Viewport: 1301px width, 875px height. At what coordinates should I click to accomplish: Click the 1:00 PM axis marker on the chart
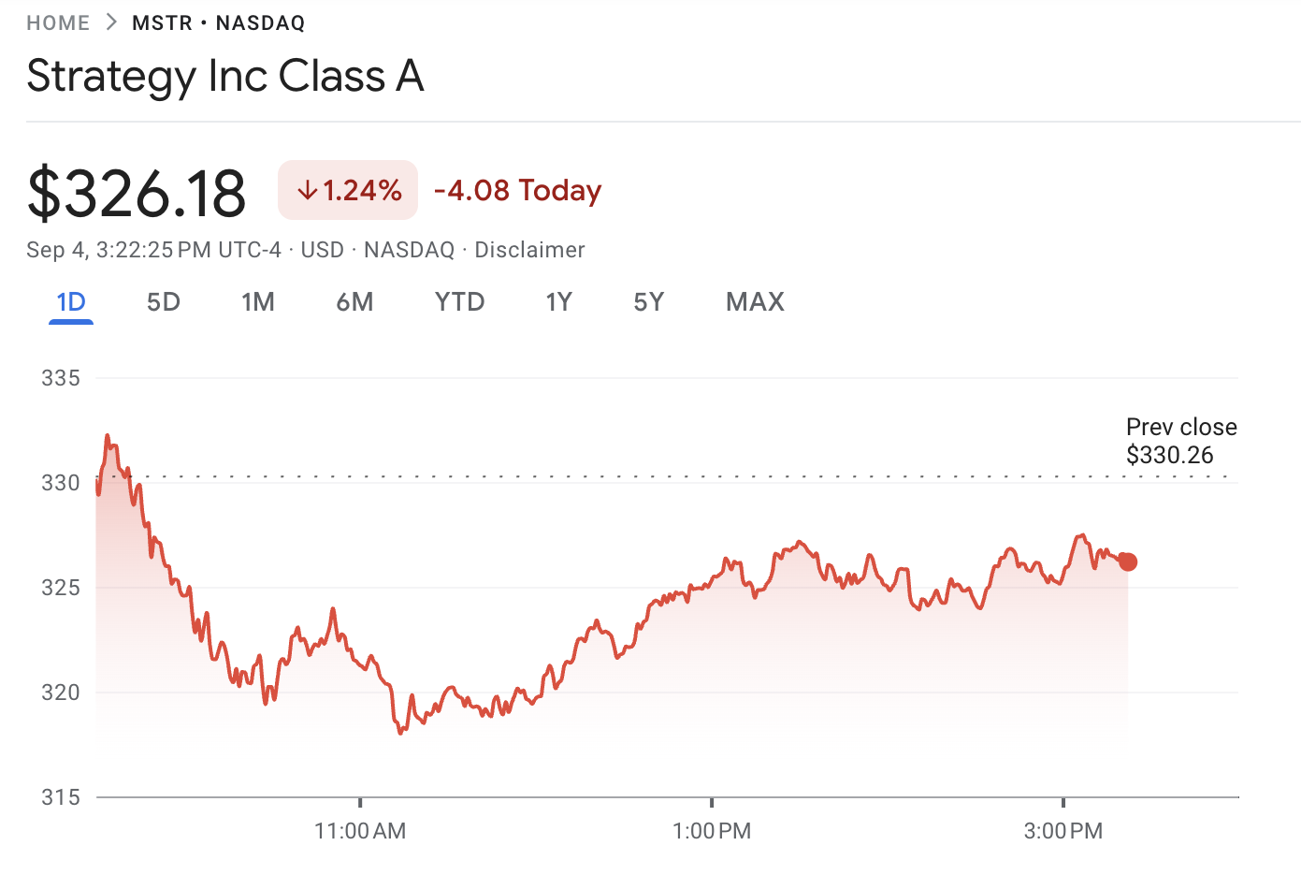click(713, 829)
